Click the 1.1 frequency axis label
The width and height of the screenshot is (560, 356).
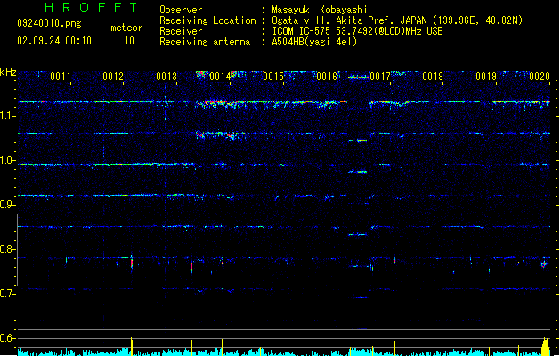click(7, 116)
